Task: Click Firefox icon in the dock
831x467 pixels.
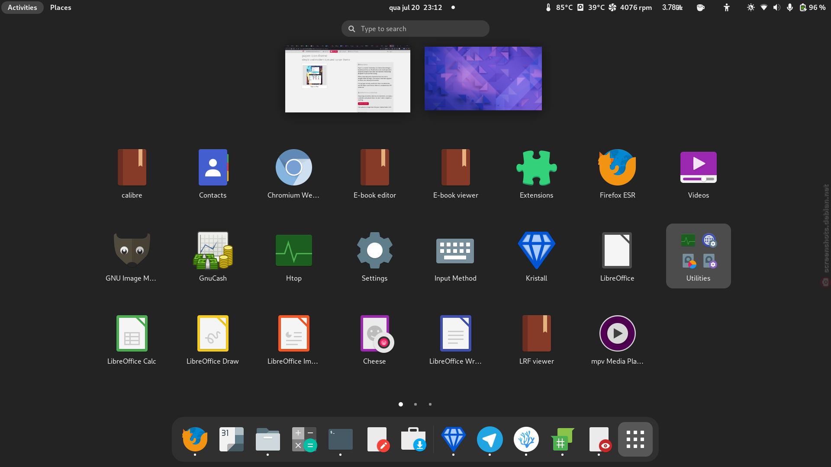Action: click(195, 439)
